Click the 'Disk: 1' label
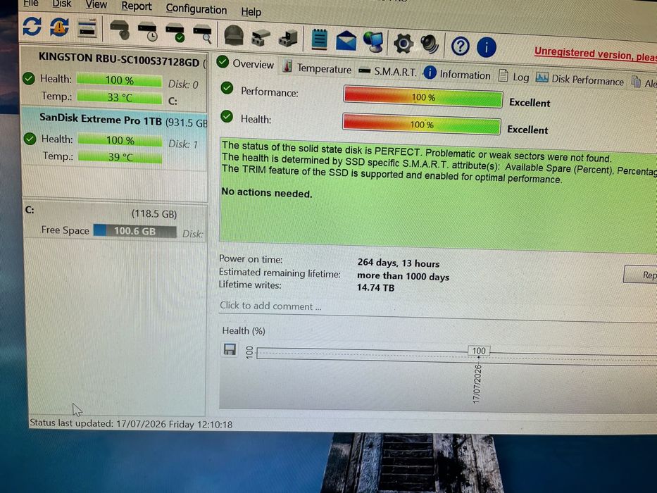The width and height of the screenshot is (657, 493). pyautogui.click(x=182, y=144)
